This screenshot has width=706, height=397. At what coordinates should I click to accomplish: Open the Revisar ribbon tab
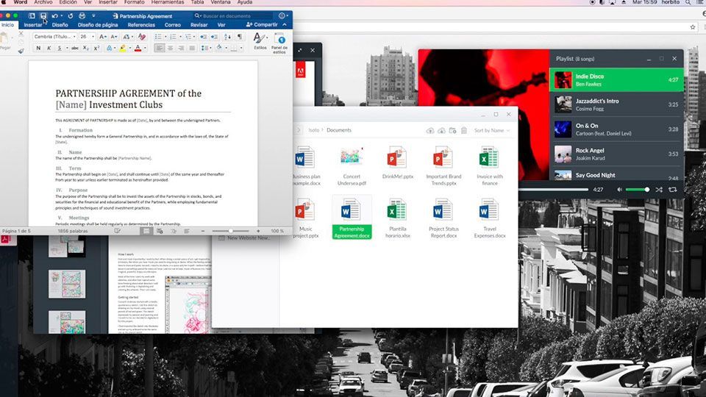coord(199,25)
